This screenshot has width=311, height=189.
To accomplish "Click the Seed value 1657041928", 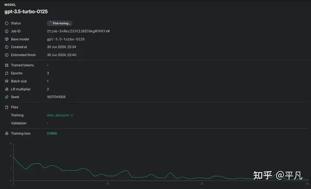I will tap(56, 97).
